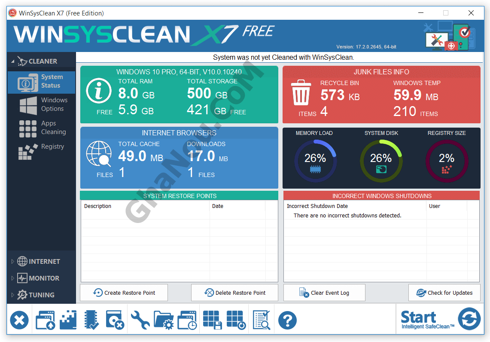Click the System Disk 26% gauge
This screenshot has width=490, height=342.
[381, 161]
